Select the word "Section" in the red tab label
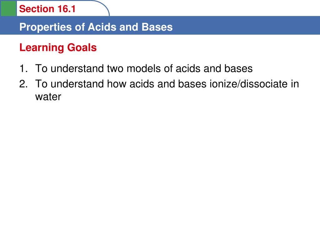320x240 pixels. pyautogui.click(x=37, y=9)
